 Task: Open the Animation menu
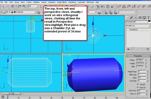52,2
